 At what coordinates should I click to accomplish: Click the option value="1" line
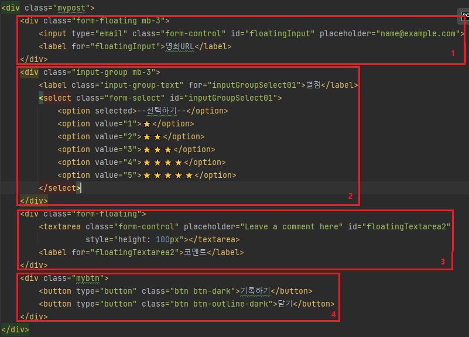point(126,123)
